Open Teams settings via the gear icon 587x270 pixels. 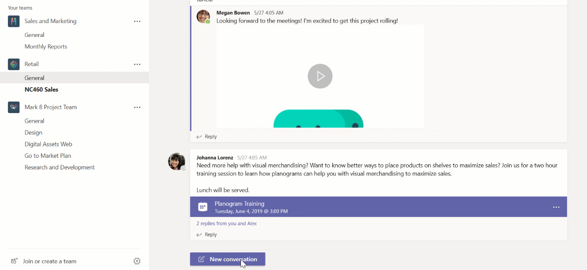click(137, 261)
